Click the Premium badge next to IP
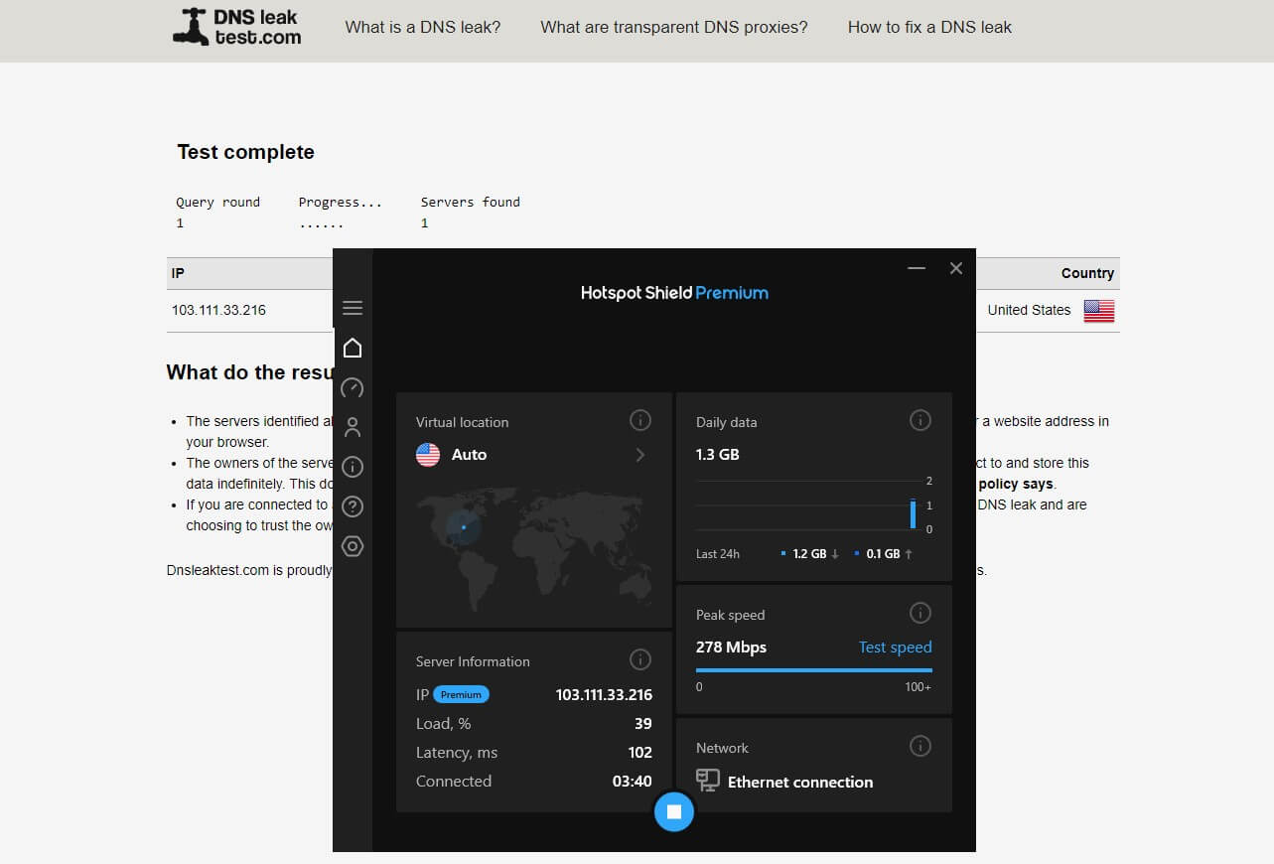The height and width of the screenshot is (864, 1274). click(x=461, y=695)
